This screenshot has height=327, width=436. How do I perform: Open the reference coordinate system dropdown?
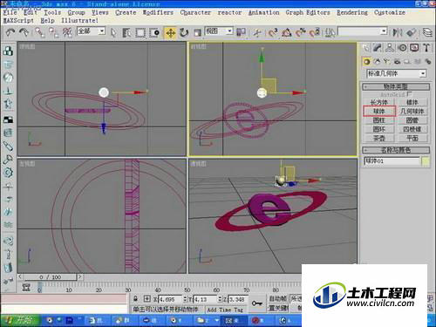click(x=219, y=31)
